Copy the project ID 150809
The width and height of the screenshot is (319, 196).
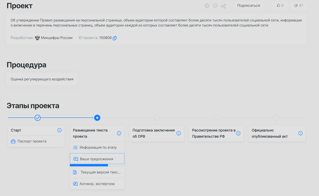coord(115,38)
